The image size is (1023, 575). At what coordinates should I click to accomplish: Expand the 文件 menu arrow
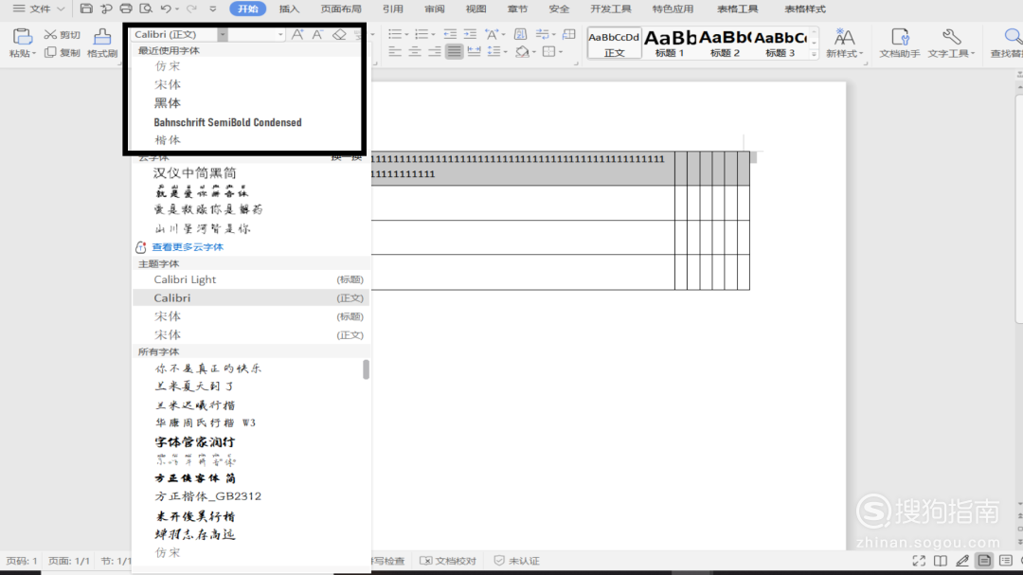point(61,9)
